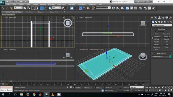Open the Schematic View icon

[x=135, y=8]
